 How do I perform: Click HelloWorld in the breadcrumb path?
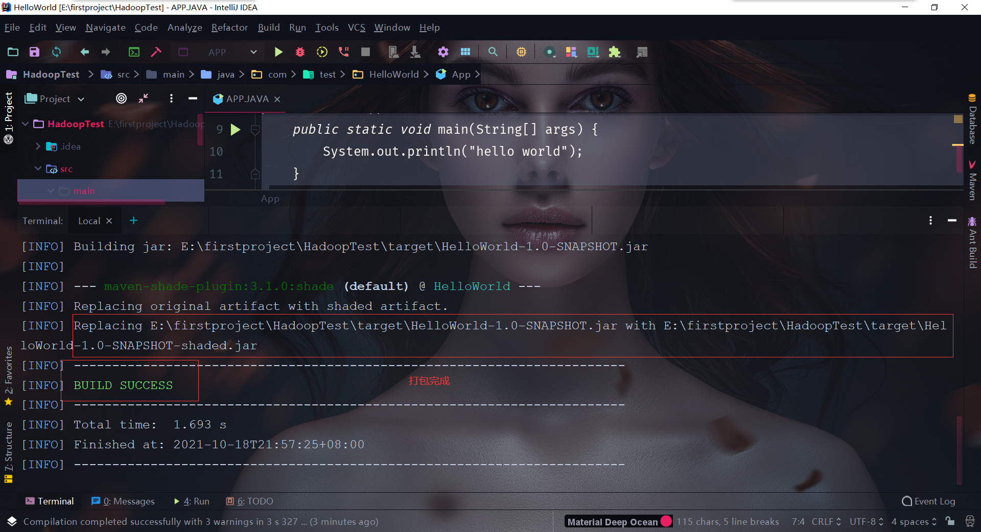pyautogui.click(x=394, y=75)
